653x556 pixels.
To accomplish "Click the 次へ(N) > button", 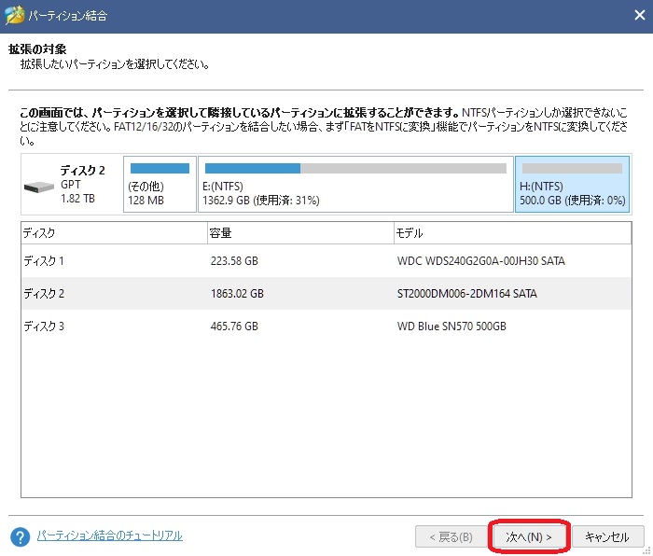I will 529,536.
